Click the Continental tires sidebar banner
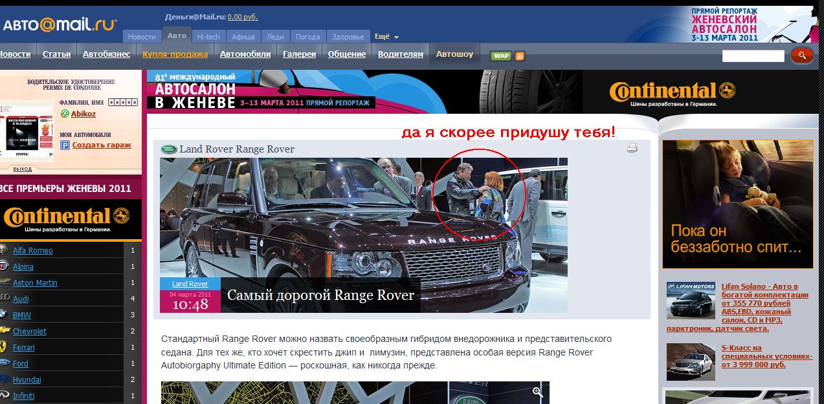This screenshot has width=824, height=404. tap(71, 220)
